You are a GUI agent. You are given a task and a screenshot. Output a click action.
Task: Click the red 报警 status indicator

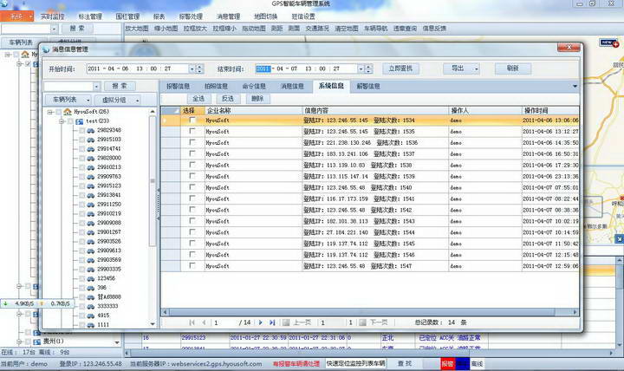[x=448, y=364]
